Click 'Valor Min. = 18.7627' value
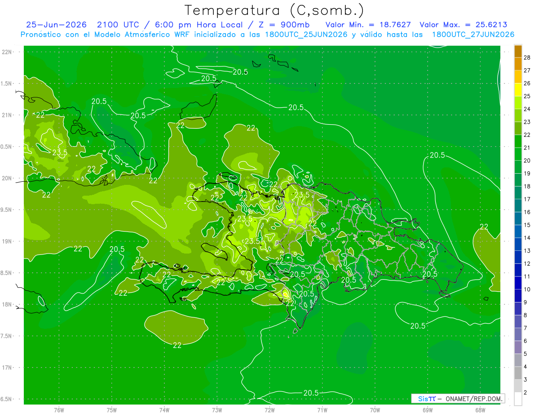This screenshot has width=539, height=416. coord(368,25)
